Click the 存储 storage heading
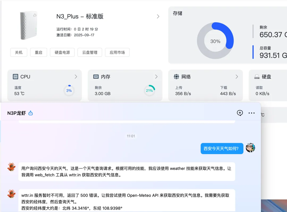The height and width of the screenshot is (212, 287). pos(178,13)
